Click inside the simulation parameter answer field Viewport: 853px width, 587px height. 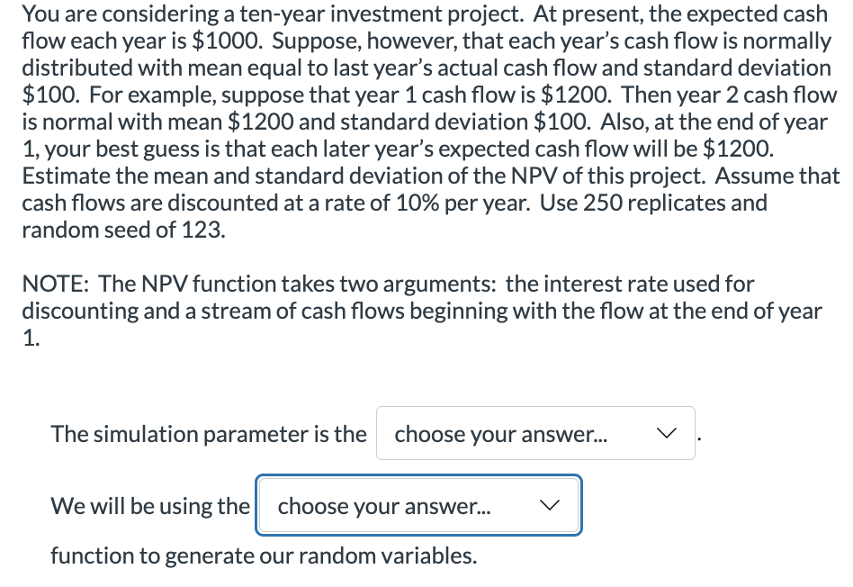point(535,434)
